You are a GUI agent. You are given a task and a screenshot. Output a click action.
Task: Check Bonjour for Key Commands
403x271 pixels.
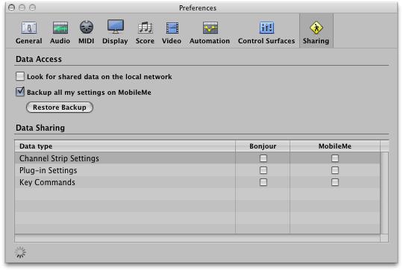pos(263,182)
